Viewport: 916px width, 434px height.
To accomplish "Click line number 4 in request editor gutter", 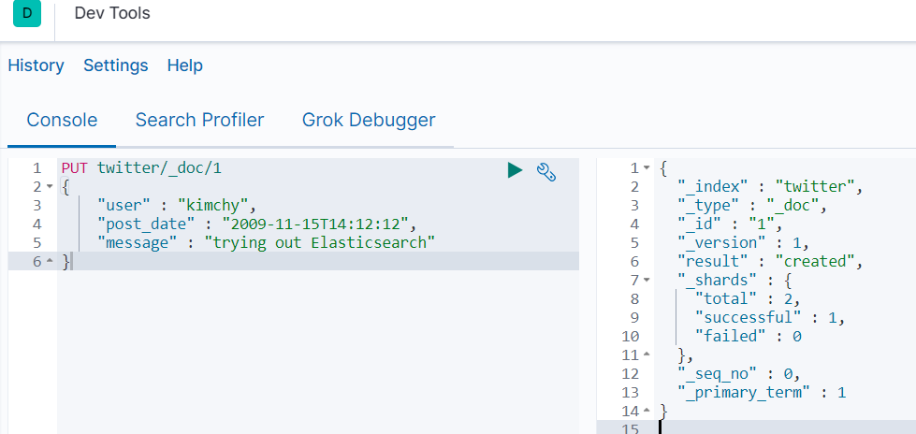I will 37,224.
